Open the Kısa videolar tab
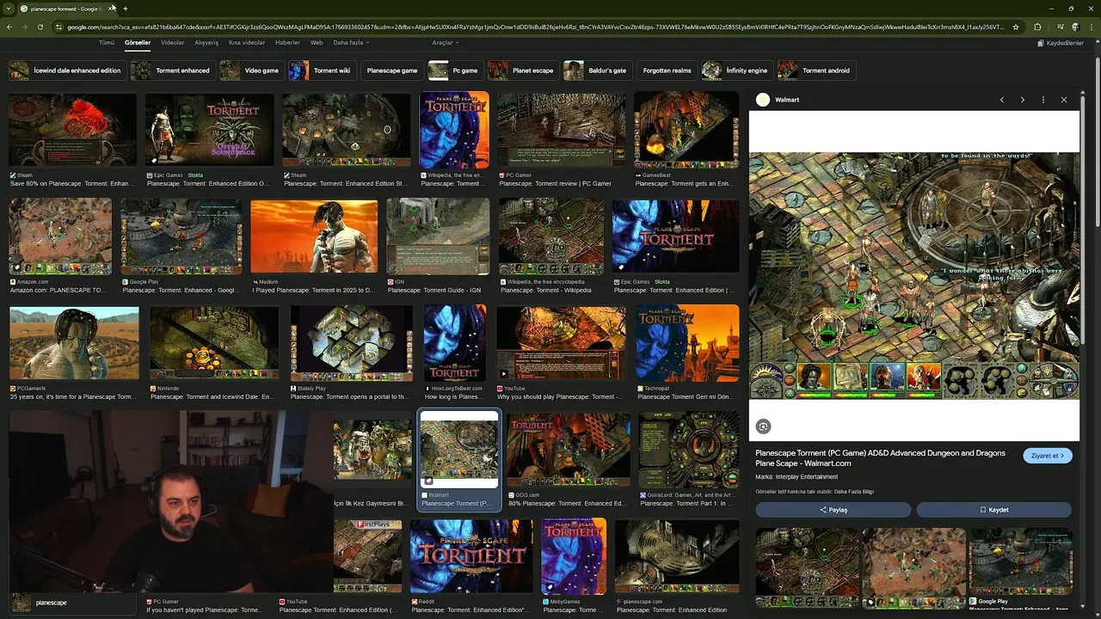Image resolution: width=1101 pixels, height=619 pixels. coord(247,42)
